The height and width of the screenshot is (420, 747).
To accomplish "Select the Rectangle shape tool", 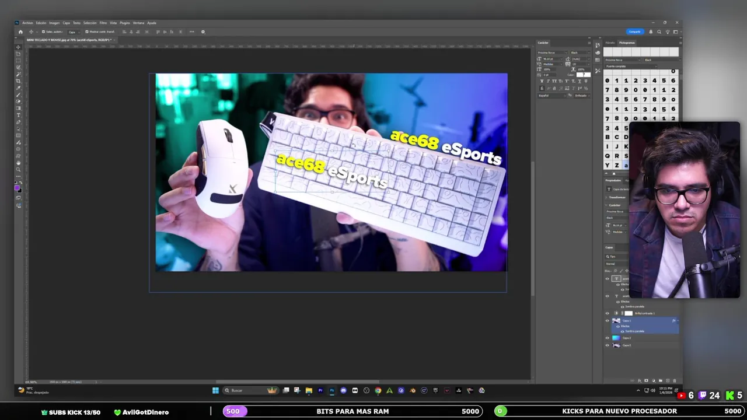I will pos(18,135).
